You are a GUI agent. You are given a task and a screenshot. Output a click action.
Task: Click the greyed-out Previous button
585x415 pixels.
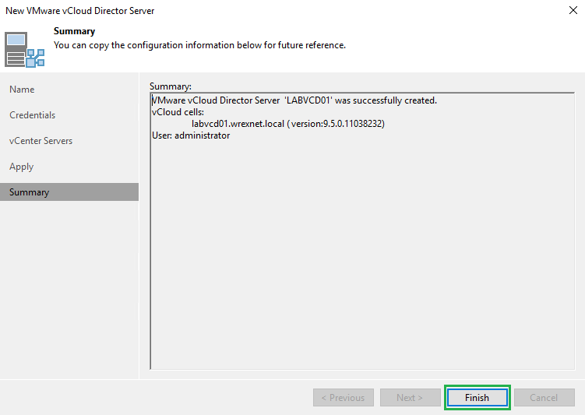(343, 397)
